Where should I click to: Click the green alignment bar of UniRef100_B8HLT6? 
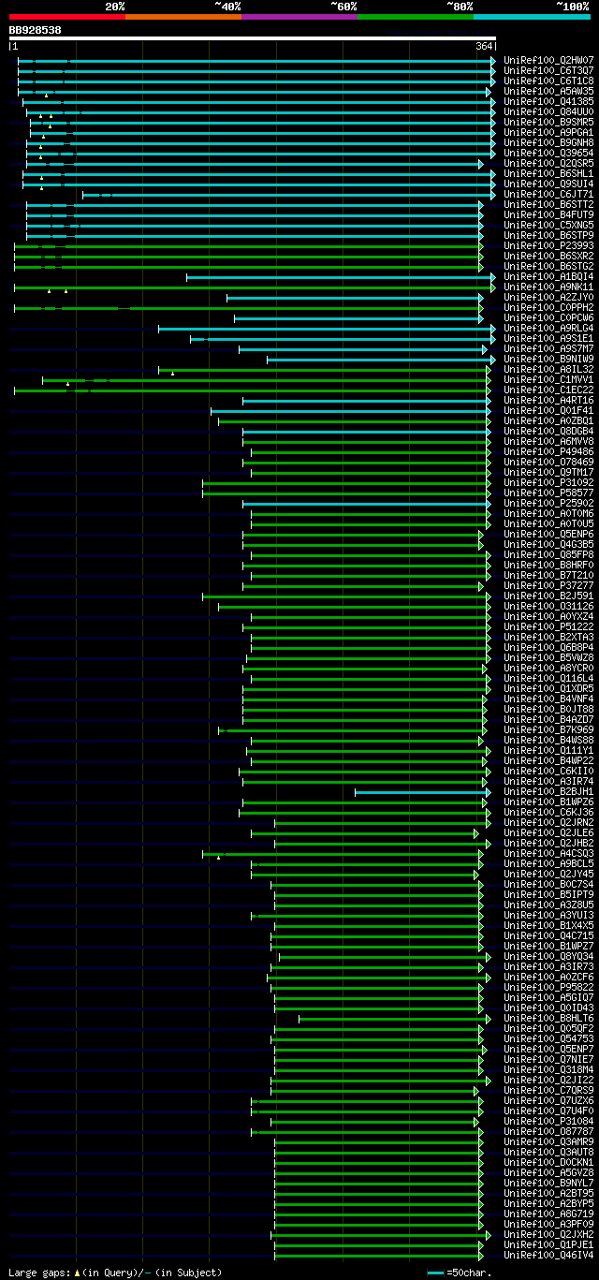tap(394, 1019)
